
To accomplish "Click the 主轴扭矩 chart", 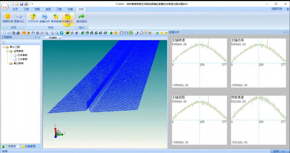I will click(199, 120).
